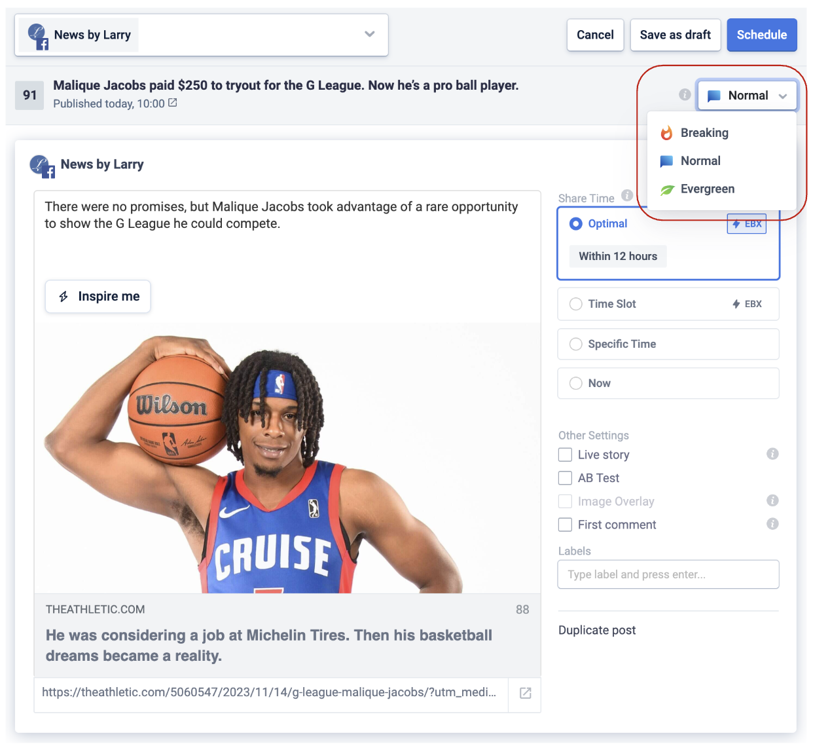
Task: Select Breaking from the post type menu
Action: coord(704,133)
